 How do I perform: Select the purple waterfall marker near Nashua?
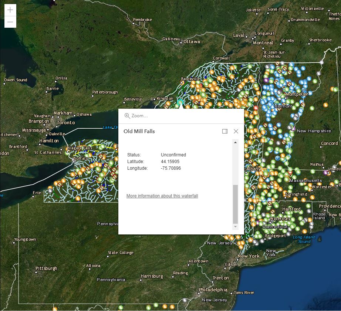(x=325, y=172)
